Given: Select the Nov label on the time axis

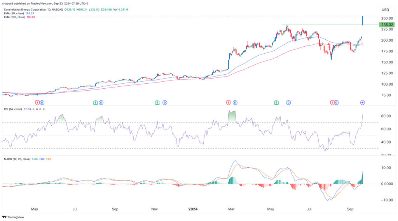Looking at the screenshot, I should tap(154, 209).
